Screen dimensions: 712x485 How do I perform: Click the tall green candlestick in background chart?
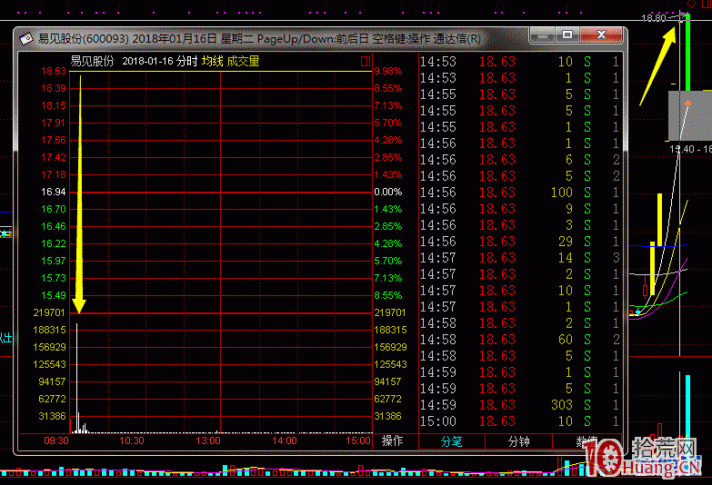tap(688, 52)
